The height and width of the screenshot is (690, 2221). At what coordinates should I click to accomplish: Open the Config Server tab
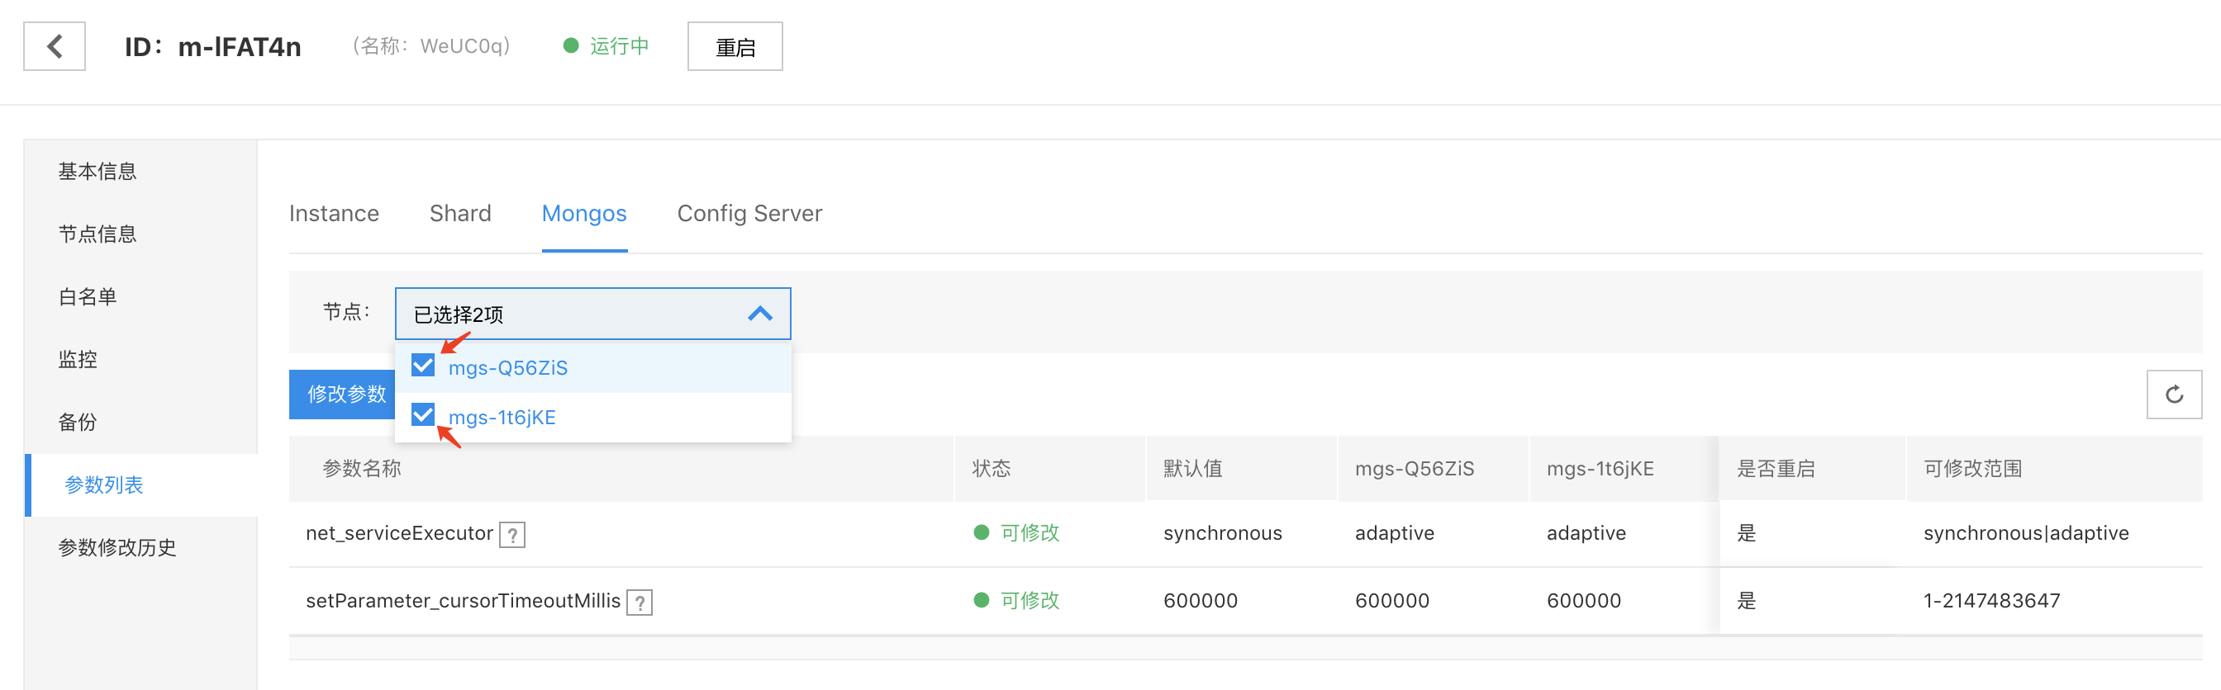click(749, 214)
